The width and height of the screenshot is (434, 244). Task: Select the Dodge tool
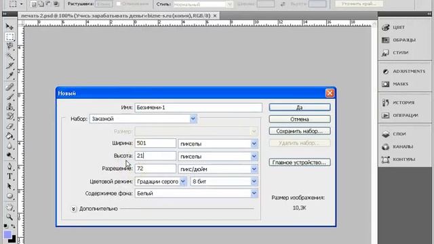pyautogui.click(x=9, y=155)
